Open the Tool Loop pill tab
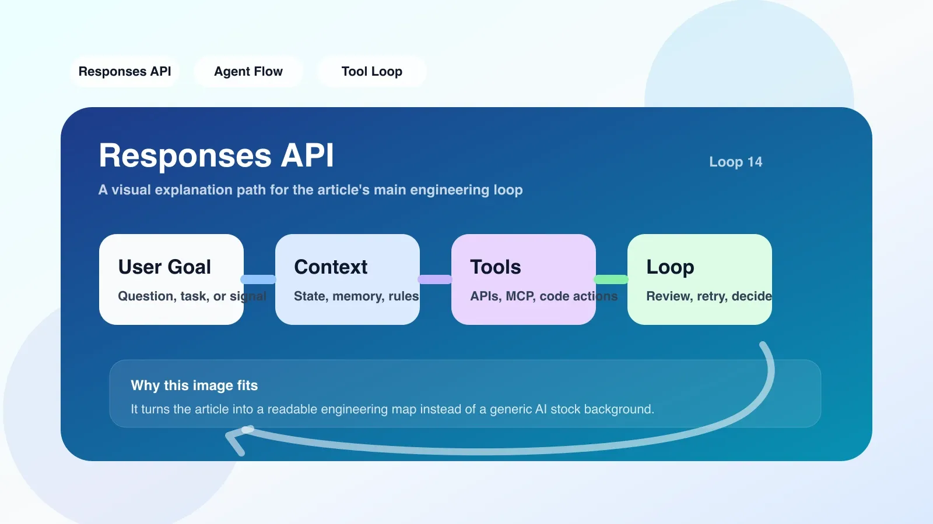The width and height of the screenshot is (933, 524). [x=372, y=72]
